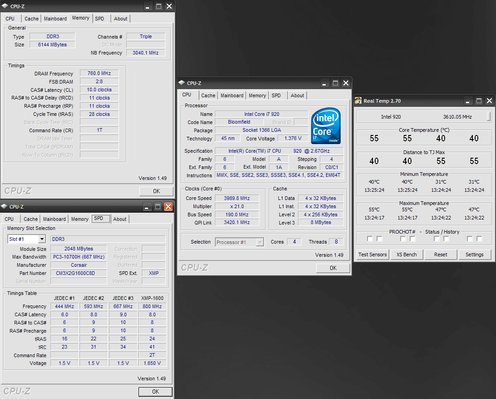Toggle the fourth core's PROCHOT status checkbox
Image resolution: width=496 pixels, height=399 pixels.
point(470,239)
